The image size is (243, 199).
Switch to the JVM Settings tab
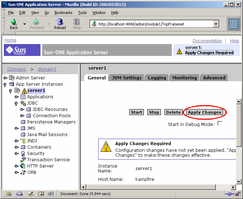coord(127,78)
